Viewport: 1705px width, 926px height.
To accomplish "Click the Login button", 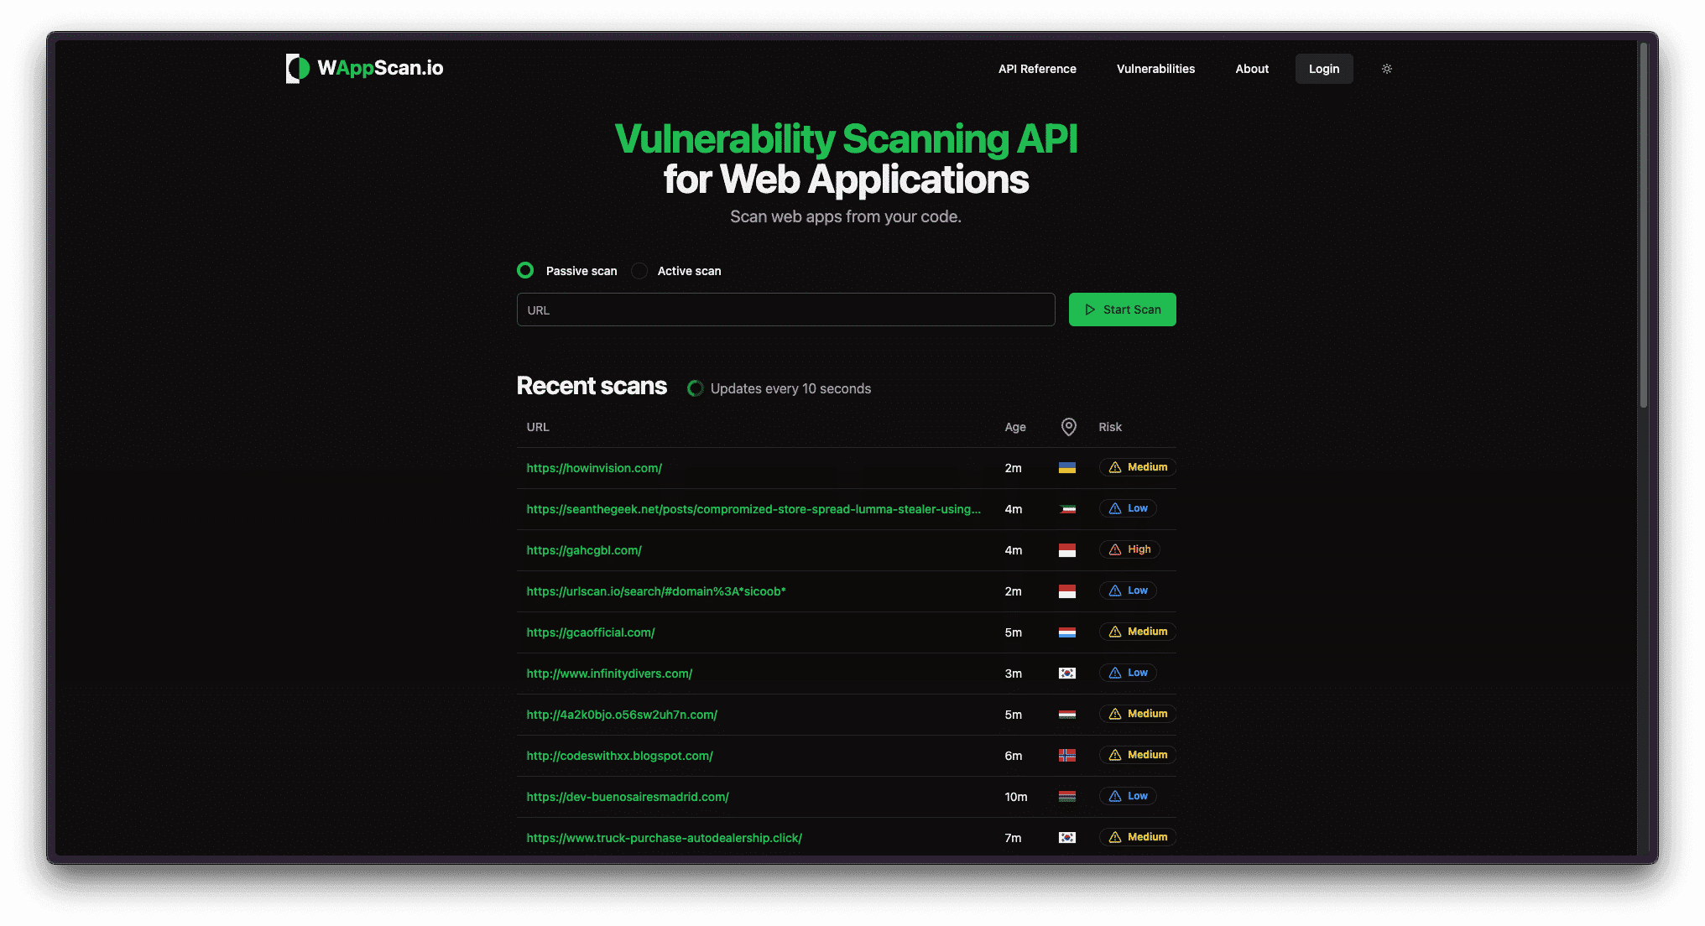I will (x=1323, y=67).
